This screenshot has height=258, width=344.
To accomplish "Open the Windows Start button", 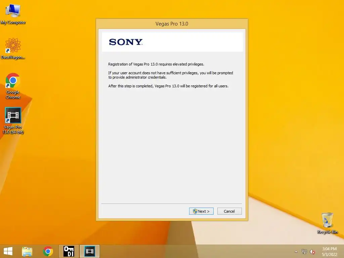I will 8,251.
